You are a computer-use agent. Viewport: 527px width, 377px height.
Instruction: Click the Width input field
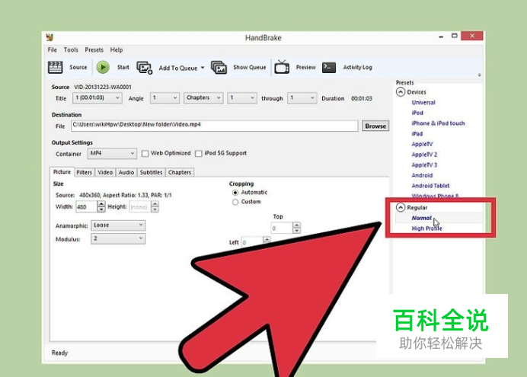click(86, 206)
